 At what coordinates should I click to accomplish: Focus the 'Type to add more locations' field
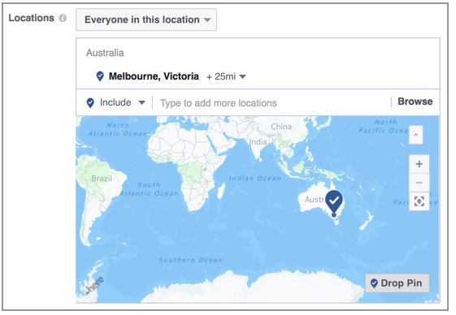coord(272,103)
